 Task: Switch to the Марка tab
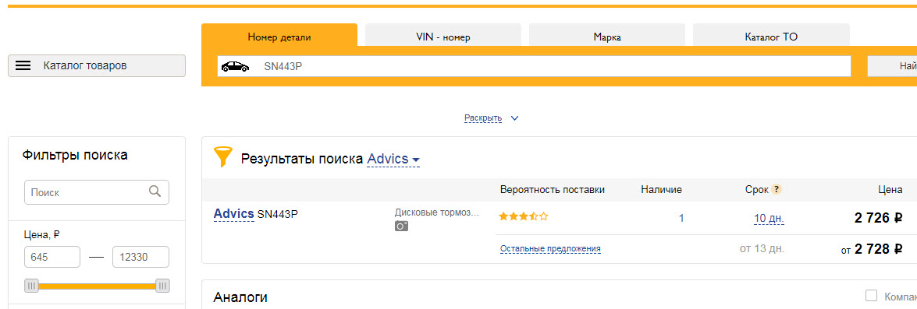click(x=607, y=35)
